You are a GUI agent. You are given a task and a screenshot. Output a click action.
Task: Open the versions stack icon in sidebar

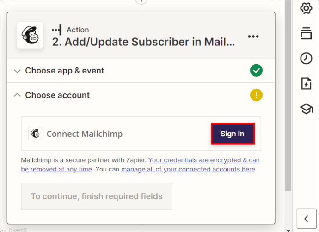pyautogui.click(x=306, y=33)
